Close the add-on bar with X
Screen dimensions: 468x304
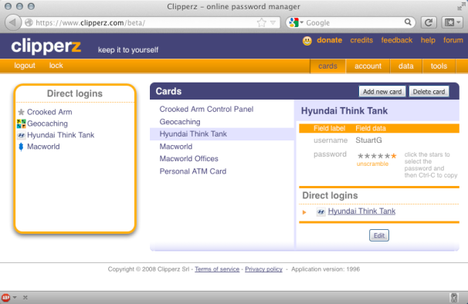25,297
